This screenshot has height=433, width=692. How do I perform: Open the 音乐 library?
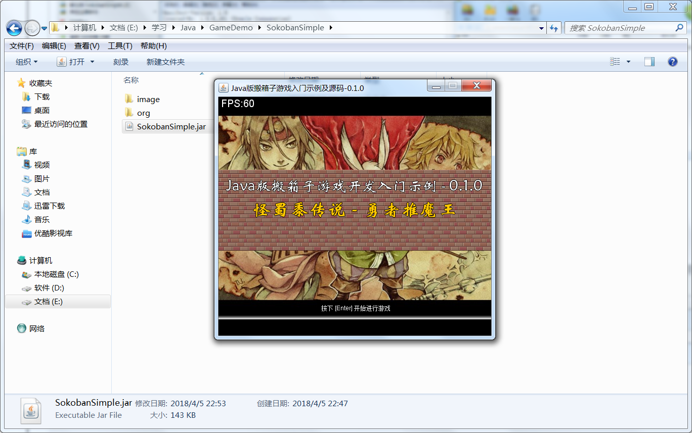pos(42,219)
